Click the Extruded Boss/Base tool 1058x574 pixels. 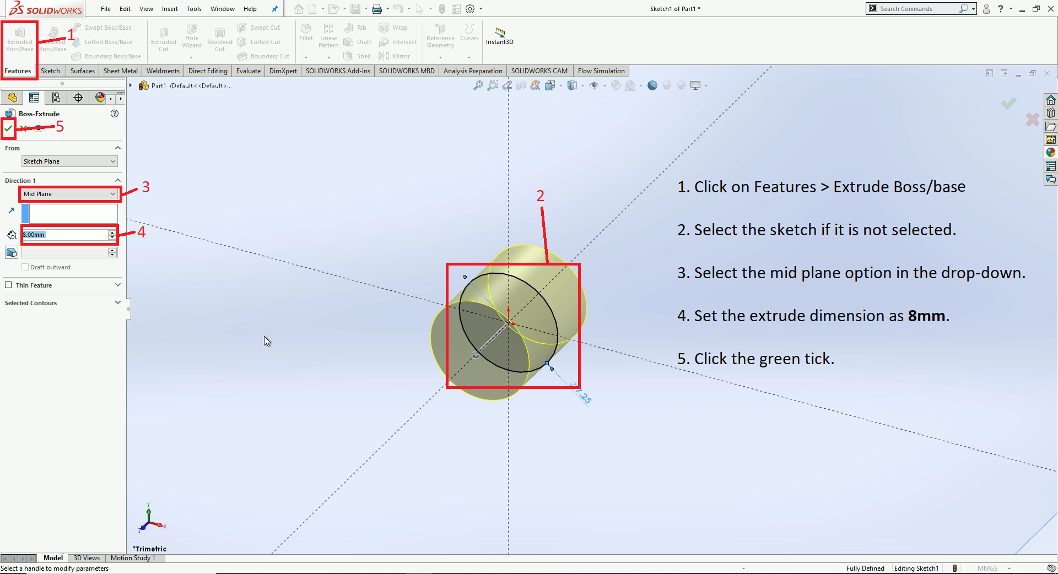(20, 40)
